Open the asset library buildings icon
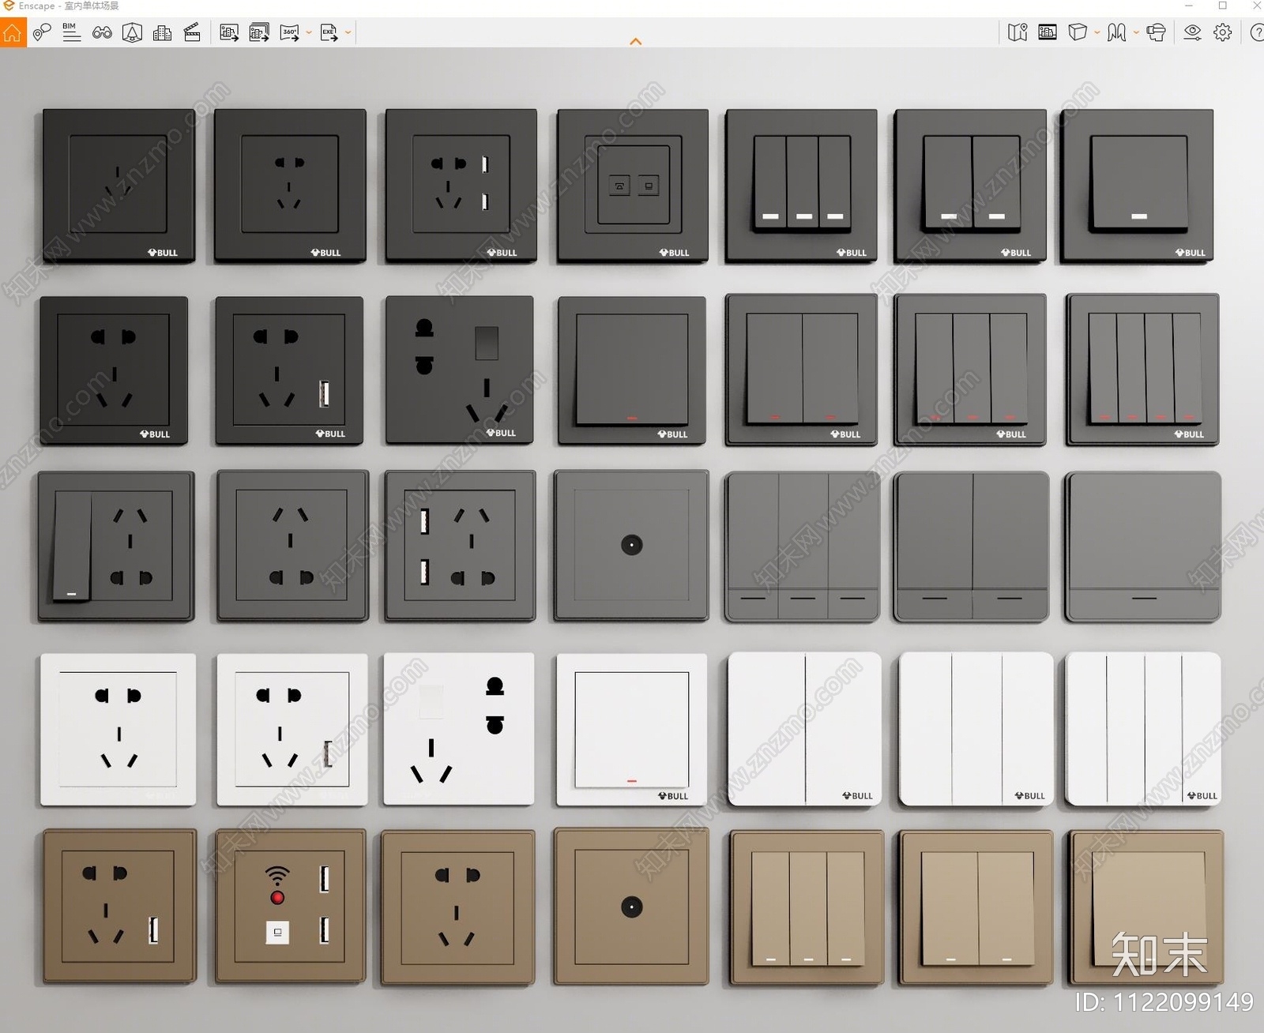Screen dimensions: 1264x1033 (162, 32)
